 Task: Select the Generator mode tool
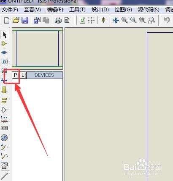(x=4, y=138)
